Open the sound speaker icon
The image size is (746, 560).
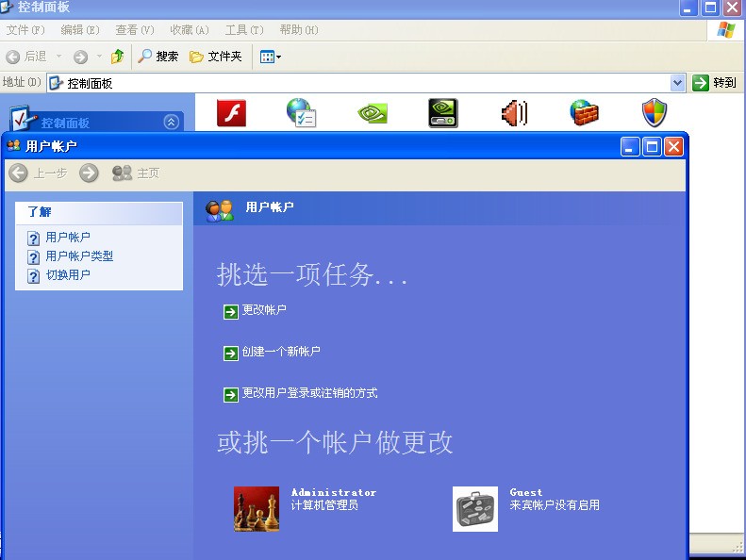click(514, 113)
